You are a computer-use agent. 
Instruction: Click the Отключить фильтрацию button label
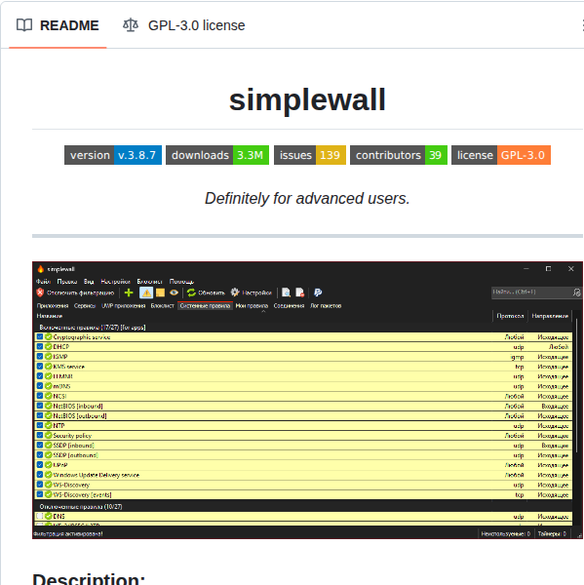coord(80,292)
